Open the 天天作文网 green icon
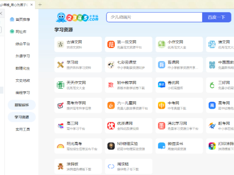Screen dimensions: 234x175 tap(60, 85)
